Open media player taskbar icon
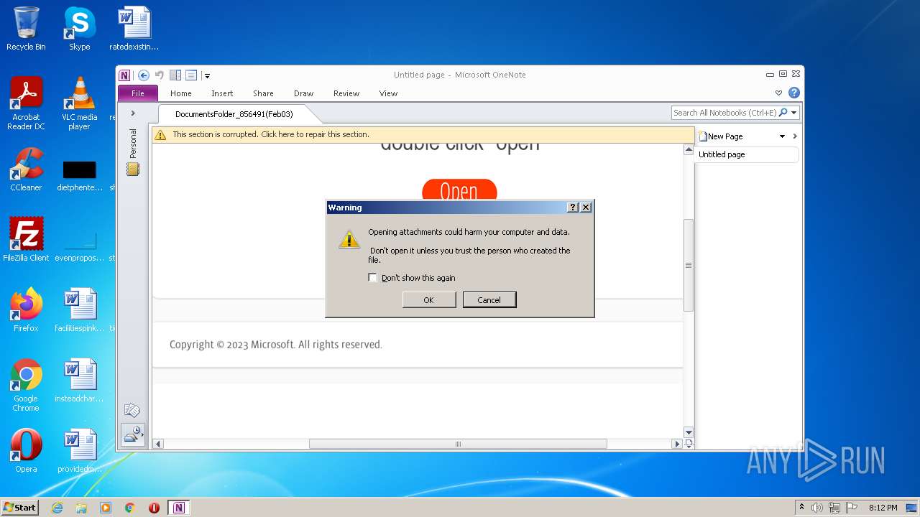The width and height of the screenshot is (920, 517). (106, 508)
